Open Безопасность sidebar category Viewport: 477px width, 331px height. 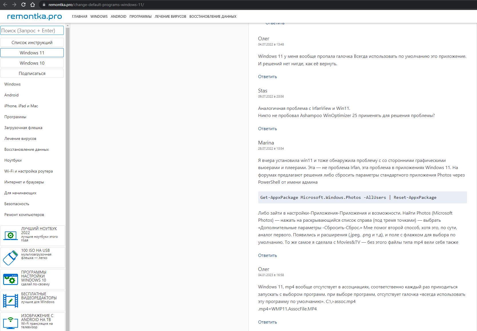pos(17,204)
